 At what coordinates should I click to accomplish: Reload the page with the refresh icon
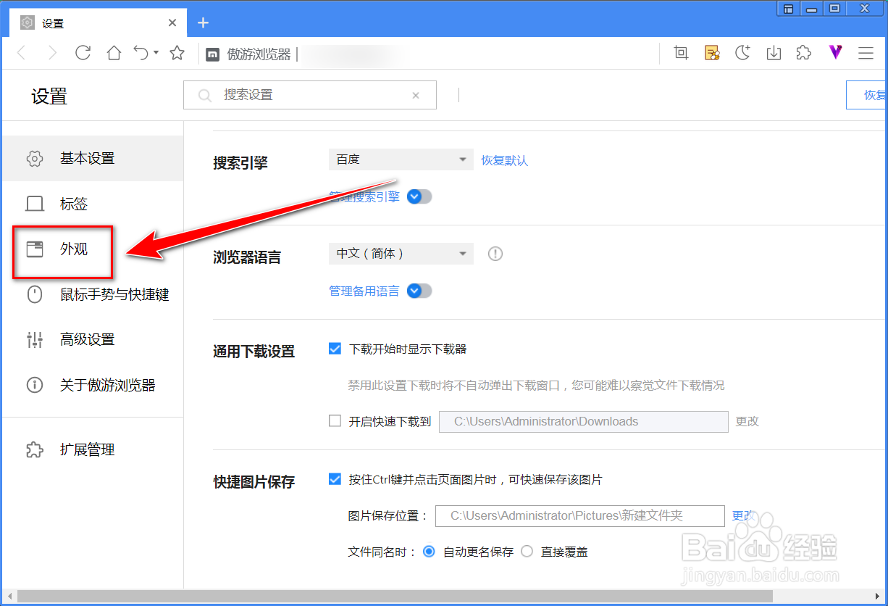pos(83,53)
